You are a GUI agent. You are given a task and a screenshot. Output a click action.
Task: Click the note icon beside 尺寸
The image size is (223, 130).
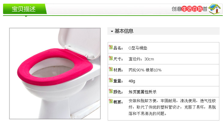click(x=111, y=58)
